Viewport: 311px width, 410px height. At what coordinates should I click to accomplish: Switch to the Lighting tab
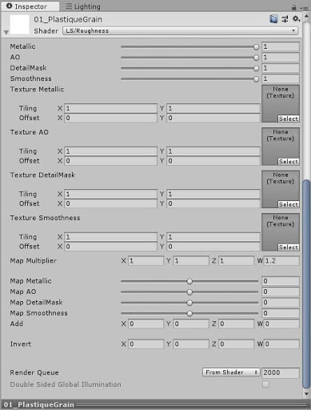[83, 6]
